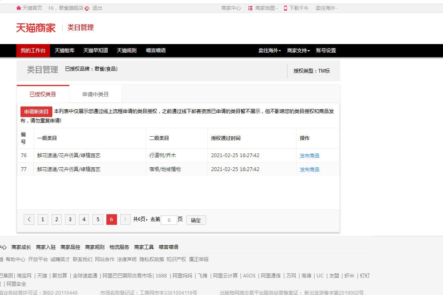The width and height of the screenshot is (443, 295).
Task: Open footer link 商家入驻
Action: pyautogui.click(x=46, y=247)
